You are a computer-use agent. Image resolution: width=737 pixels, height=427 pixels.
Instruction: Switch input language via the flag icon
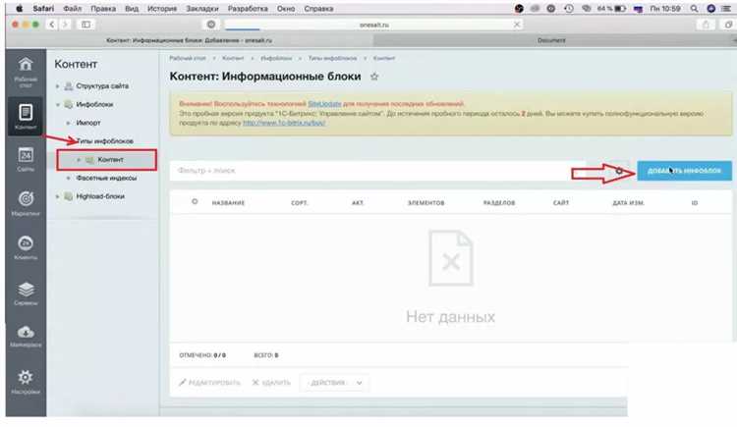[x=638, y=9]
